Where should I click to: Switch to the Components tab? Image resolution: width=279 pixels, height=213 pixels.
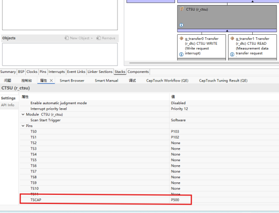click(138, 72)
